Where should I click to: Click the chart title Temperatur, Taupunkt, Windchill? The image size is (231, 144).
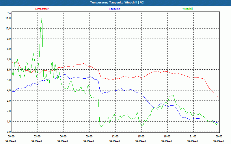117,3
